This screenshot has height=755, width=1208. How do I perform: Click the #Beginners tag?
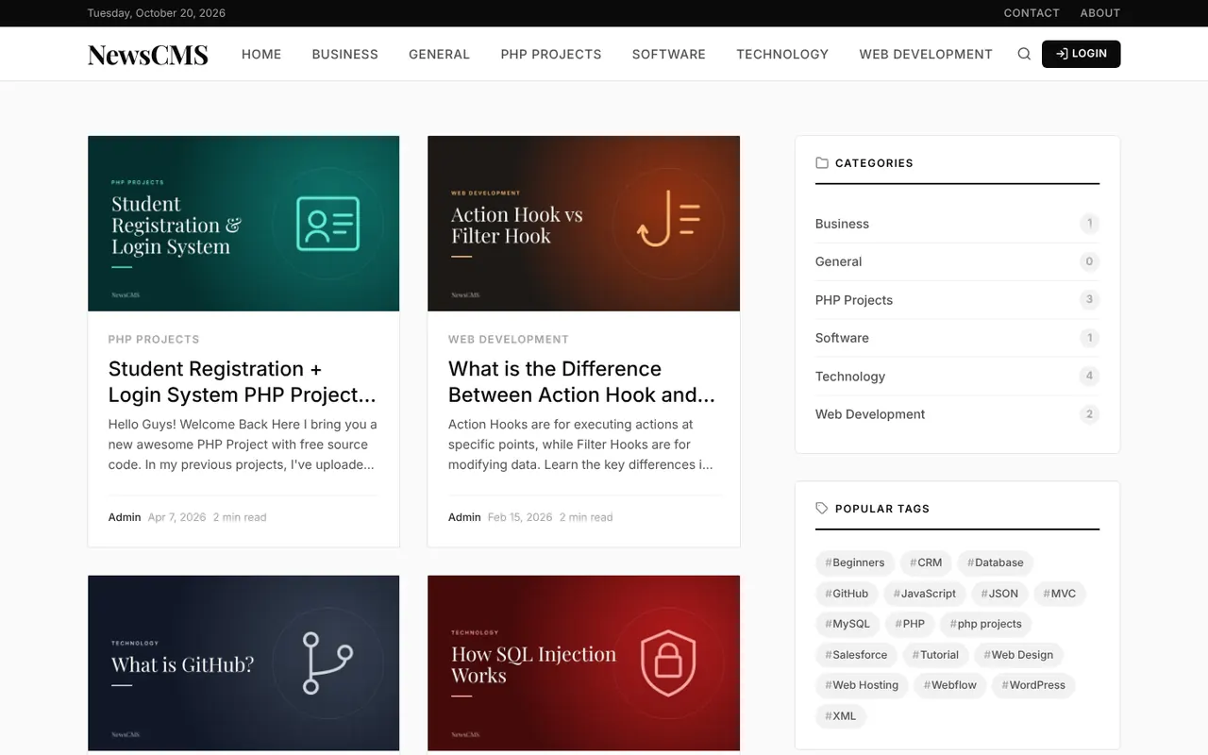[855, 562]
